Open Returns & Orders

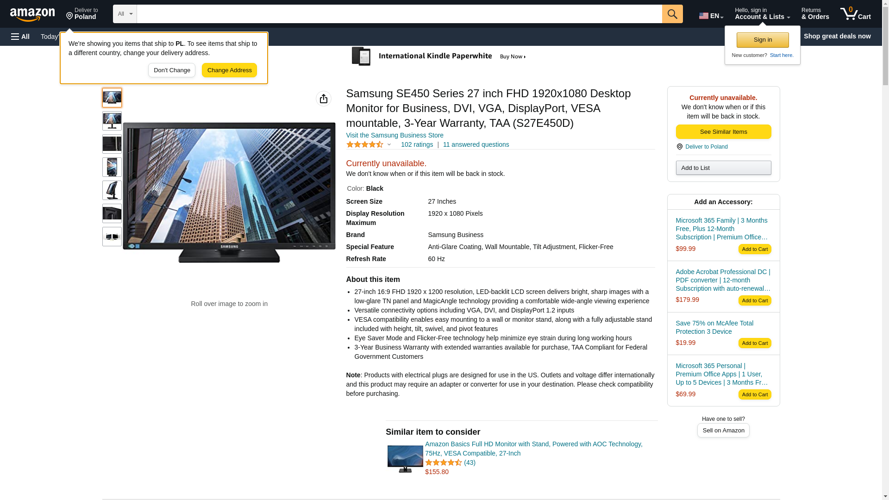[x=814, y=14]
